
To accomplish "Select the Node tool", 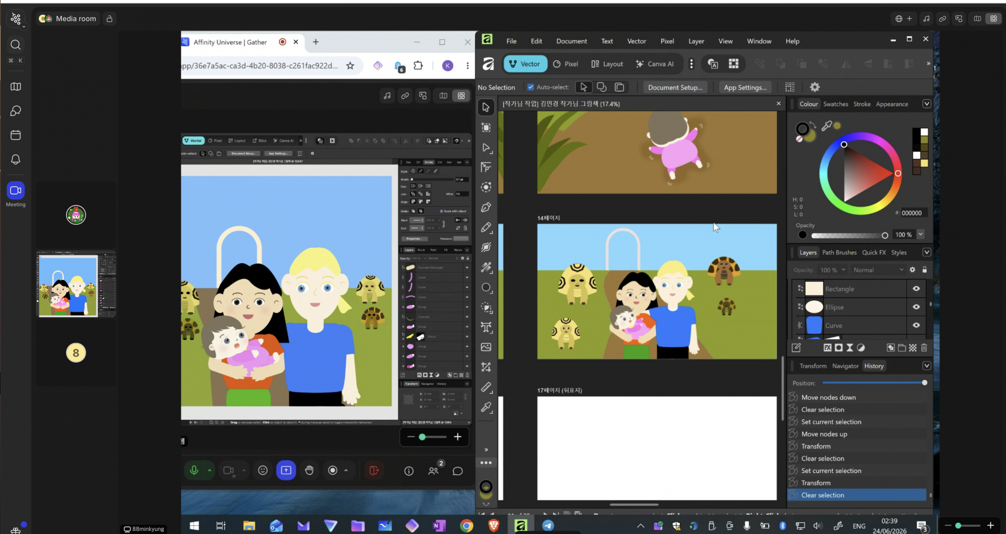I will [486, 148].
